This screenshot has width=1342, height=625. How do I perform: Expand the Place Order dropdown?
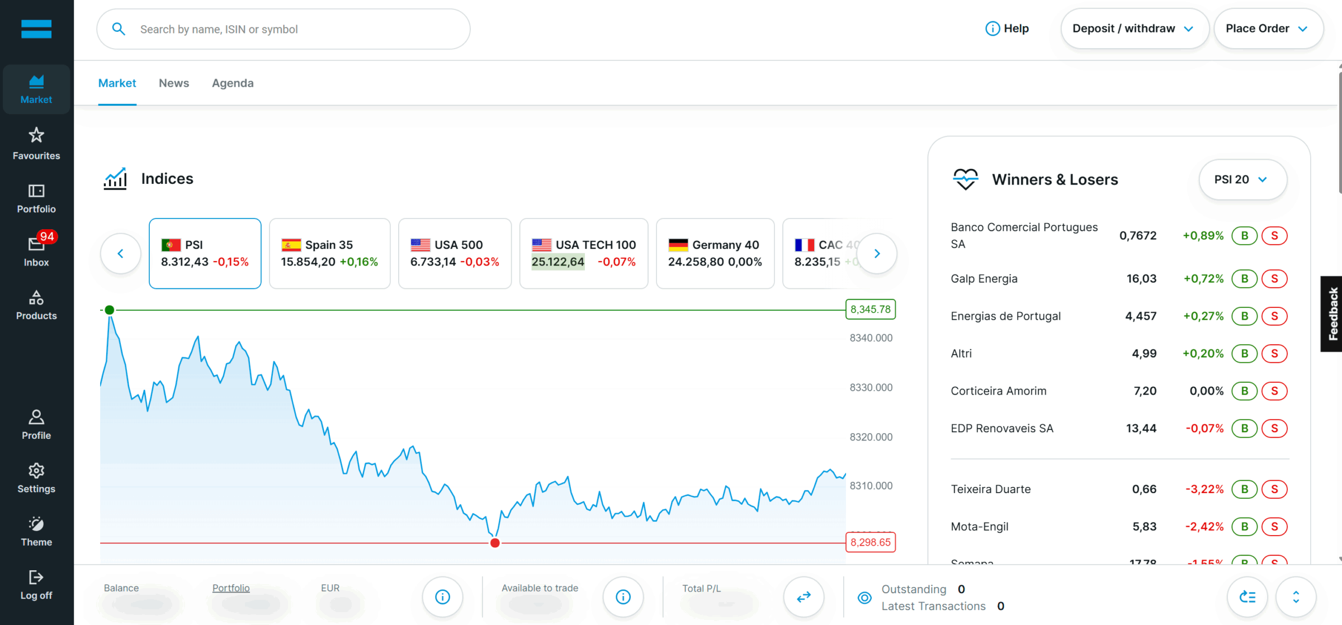tap(1268, 29)
